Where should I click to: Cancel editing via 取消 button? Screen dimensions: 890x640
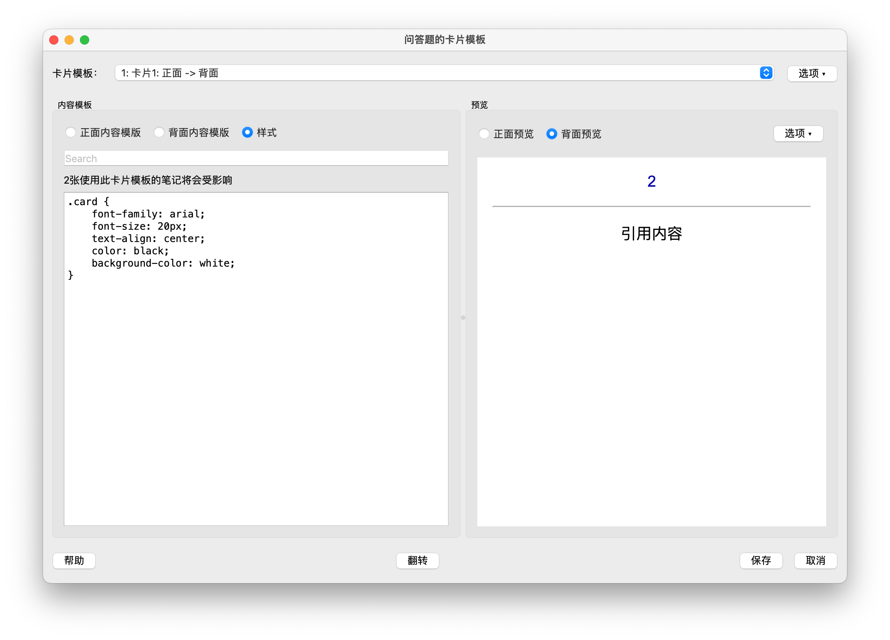click(x=815, y=561)
